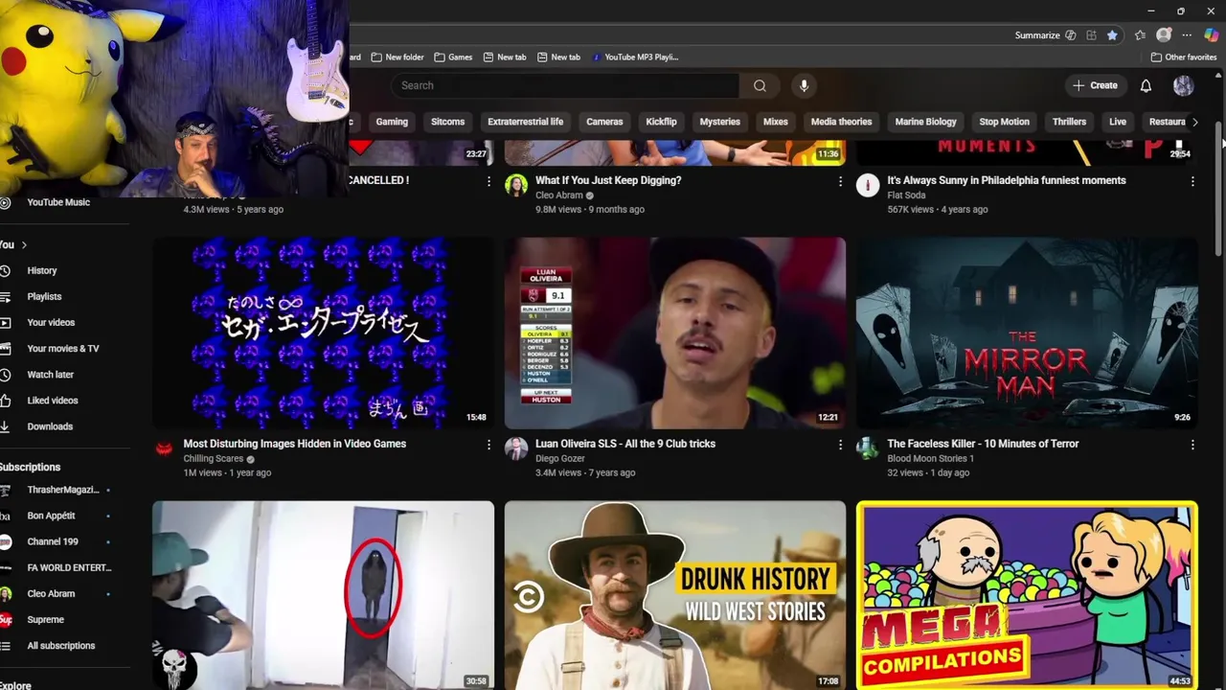Click the YouTube search input field
The height and width of the screenshot is (690, 1226).
point(565,85)
